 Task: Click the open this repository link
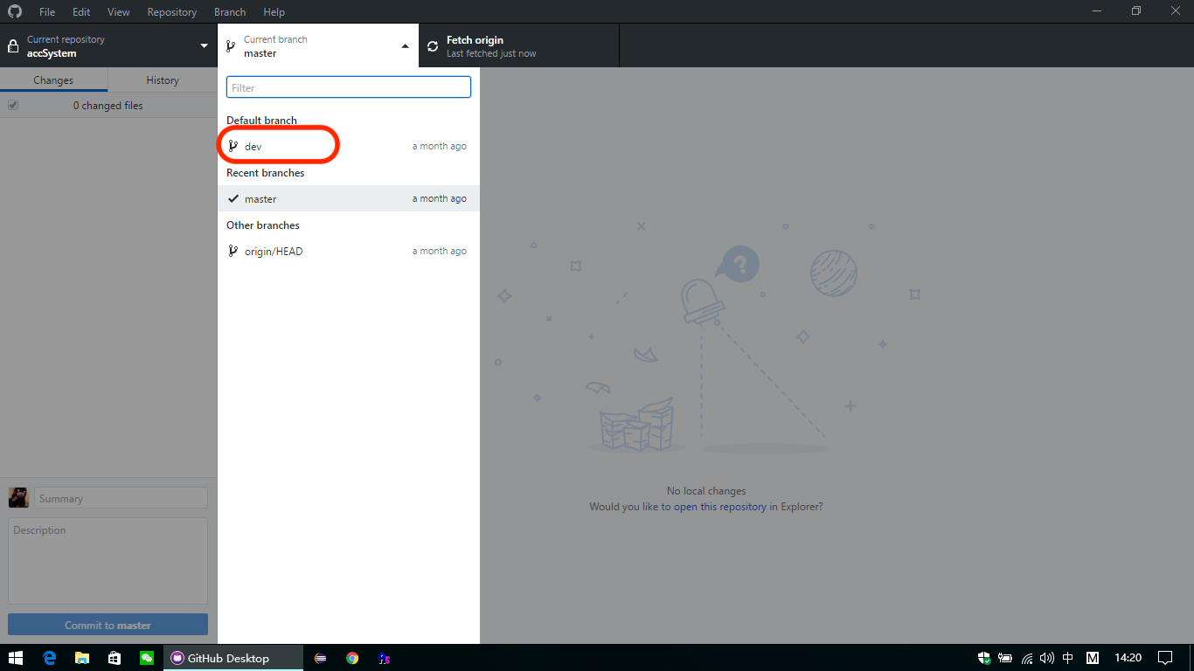(719, 507)
